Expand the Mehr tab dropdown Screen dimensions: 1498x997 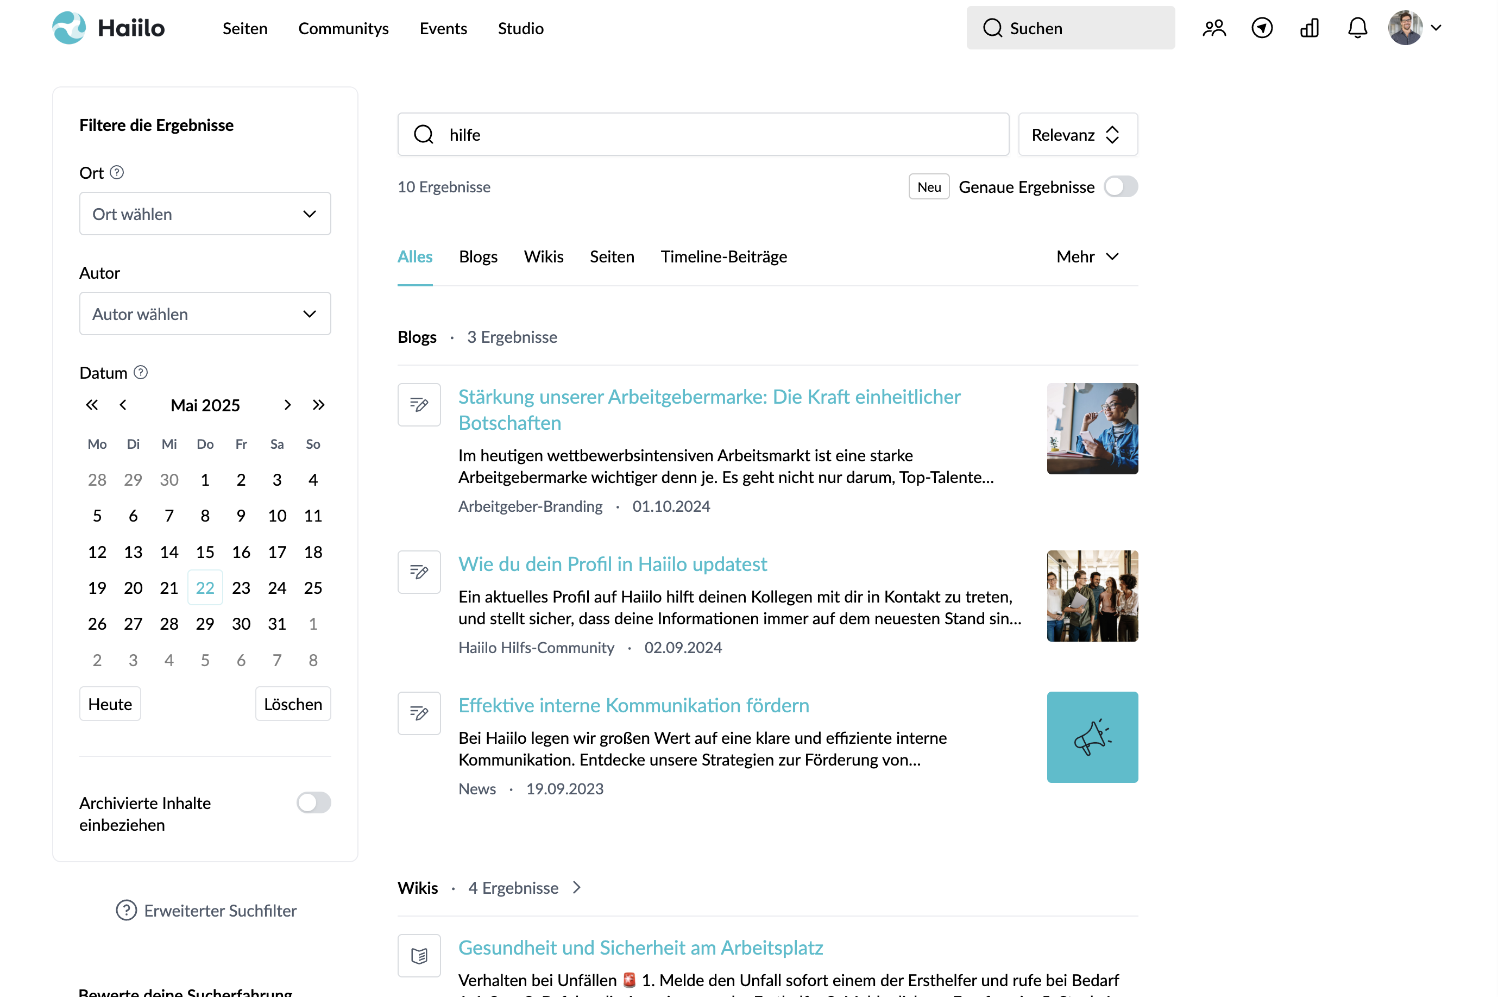click(1087, 257)
